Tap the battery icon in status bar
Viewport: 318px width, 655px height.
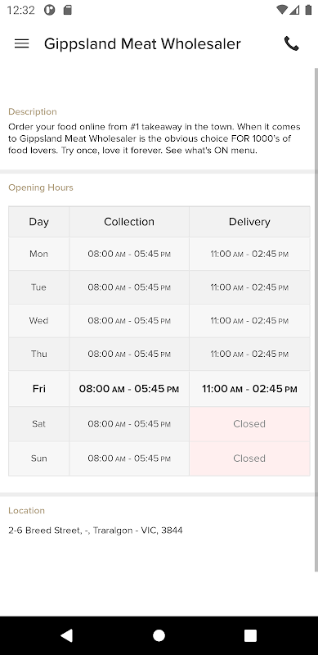(308, 10)
